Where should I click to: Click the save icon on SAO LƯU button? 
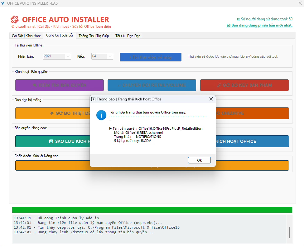click(51, 141)
